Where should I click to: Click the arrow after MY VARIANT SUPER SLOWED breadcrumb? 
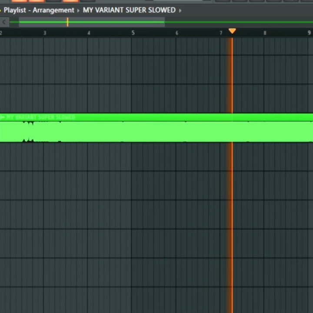[180, 10]
